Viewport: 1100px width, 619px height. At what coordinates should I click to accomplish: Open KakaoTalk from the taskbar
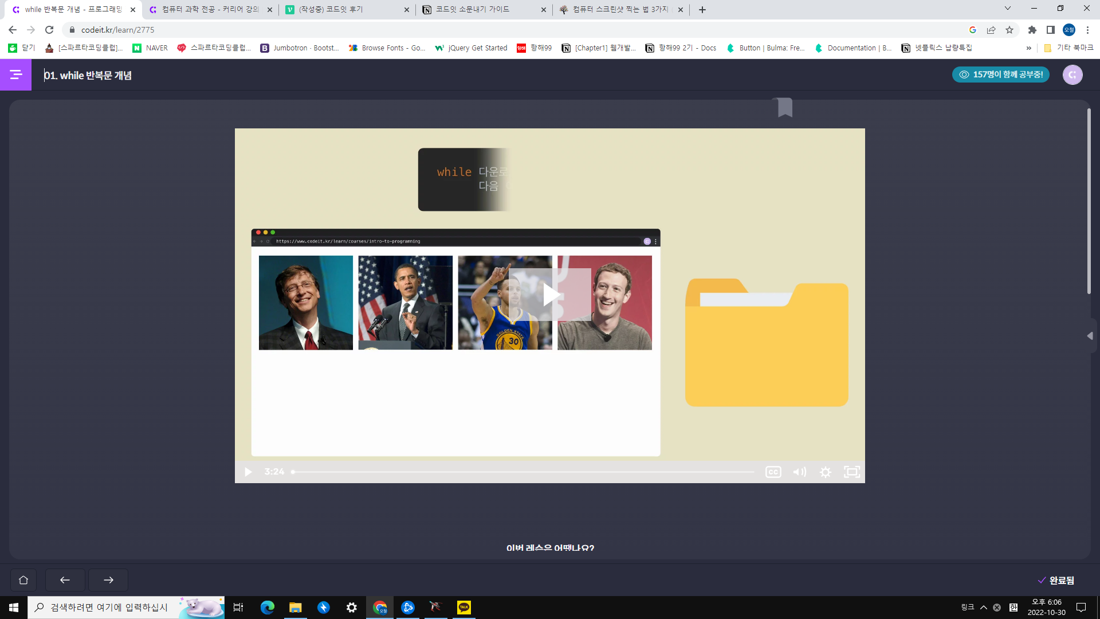click(x=464, y=608)
